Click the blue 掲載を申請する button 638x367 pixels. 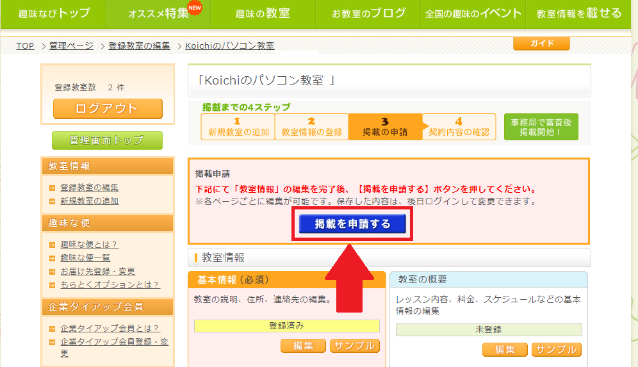tap(352, 224)
